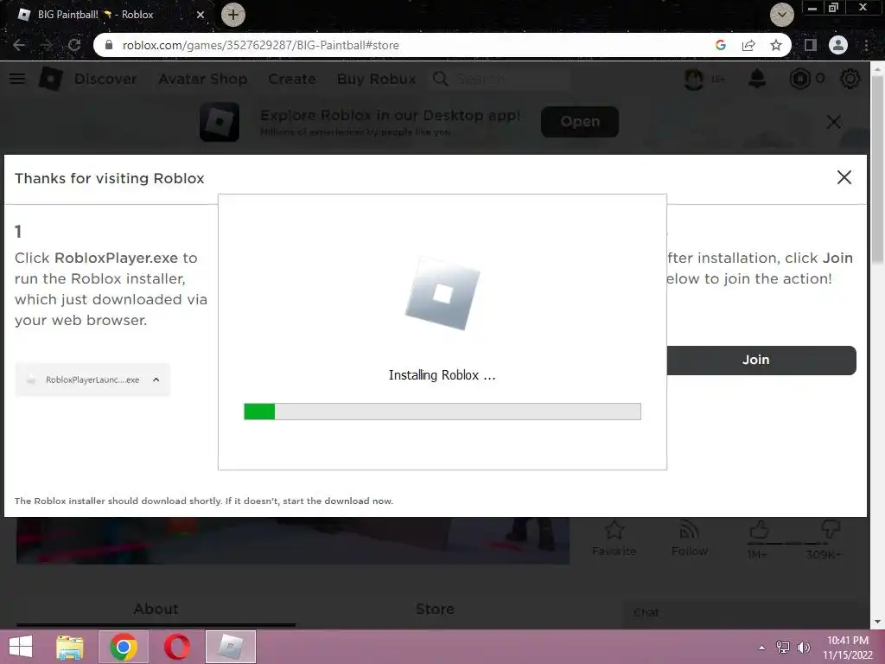The image size is (885, 664).
Task: Open the volume control in the tray
Action: [x=804, y=647]
